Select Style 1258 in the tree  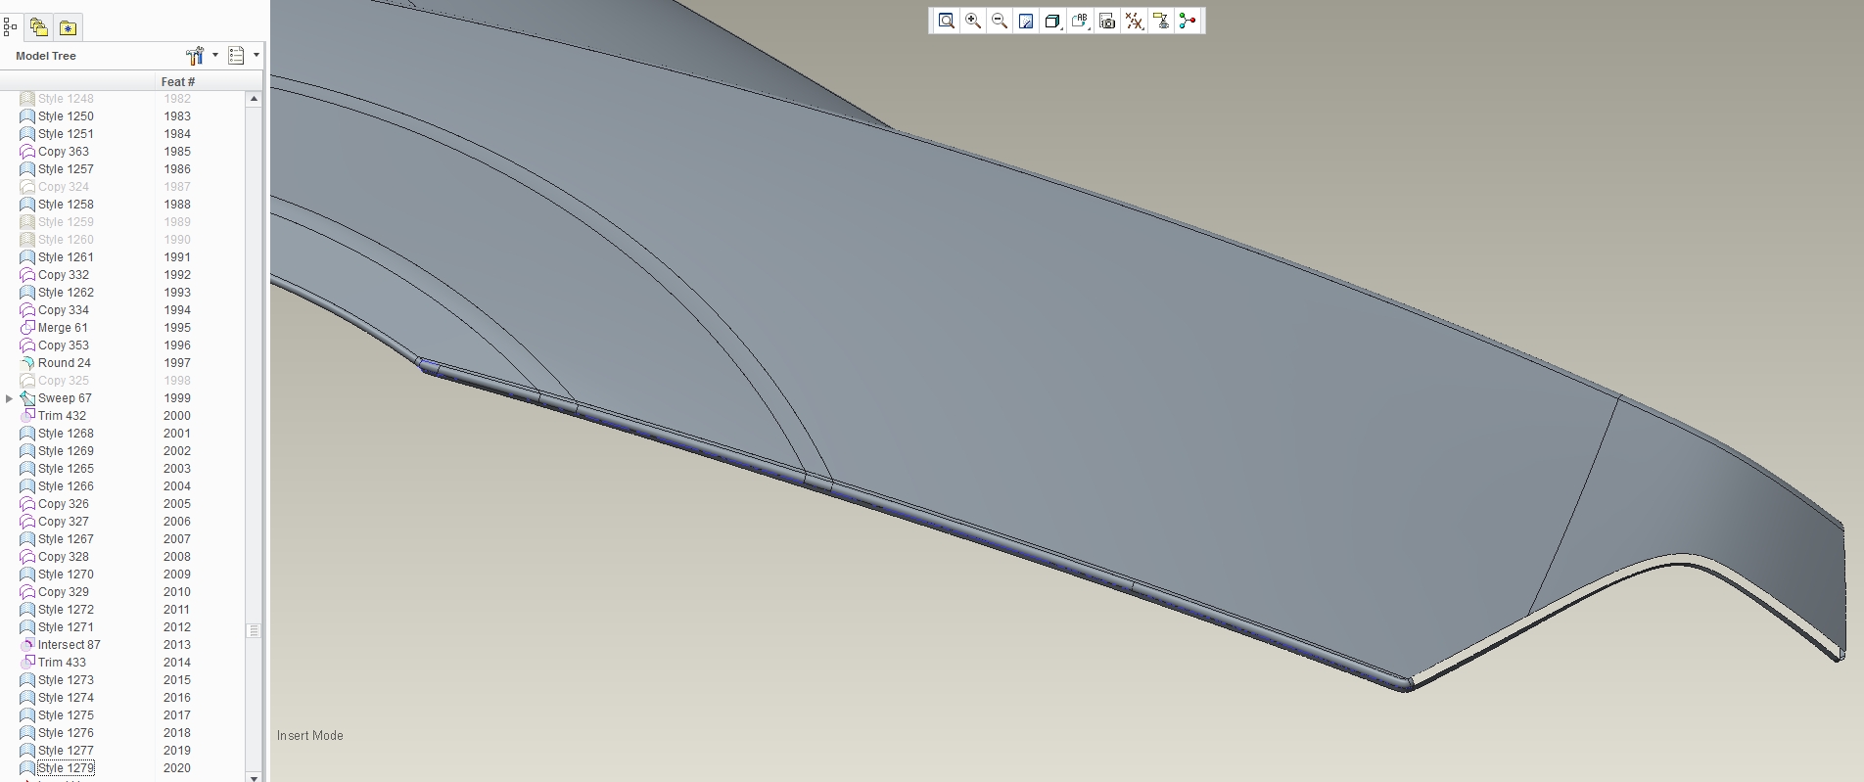(x=66, y=205)
